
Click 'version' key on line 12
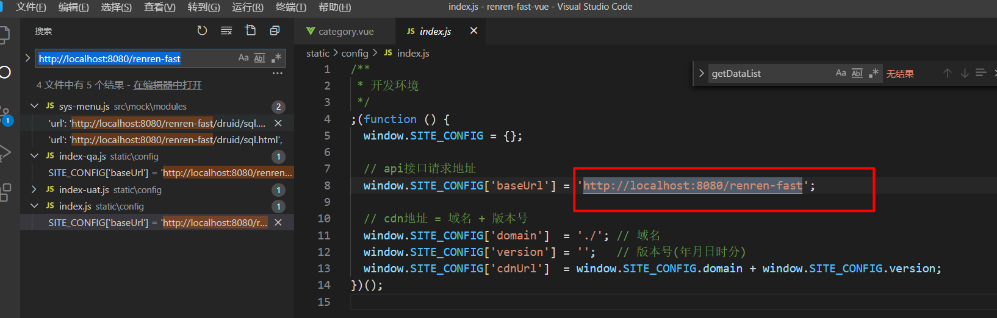(520, 252)
